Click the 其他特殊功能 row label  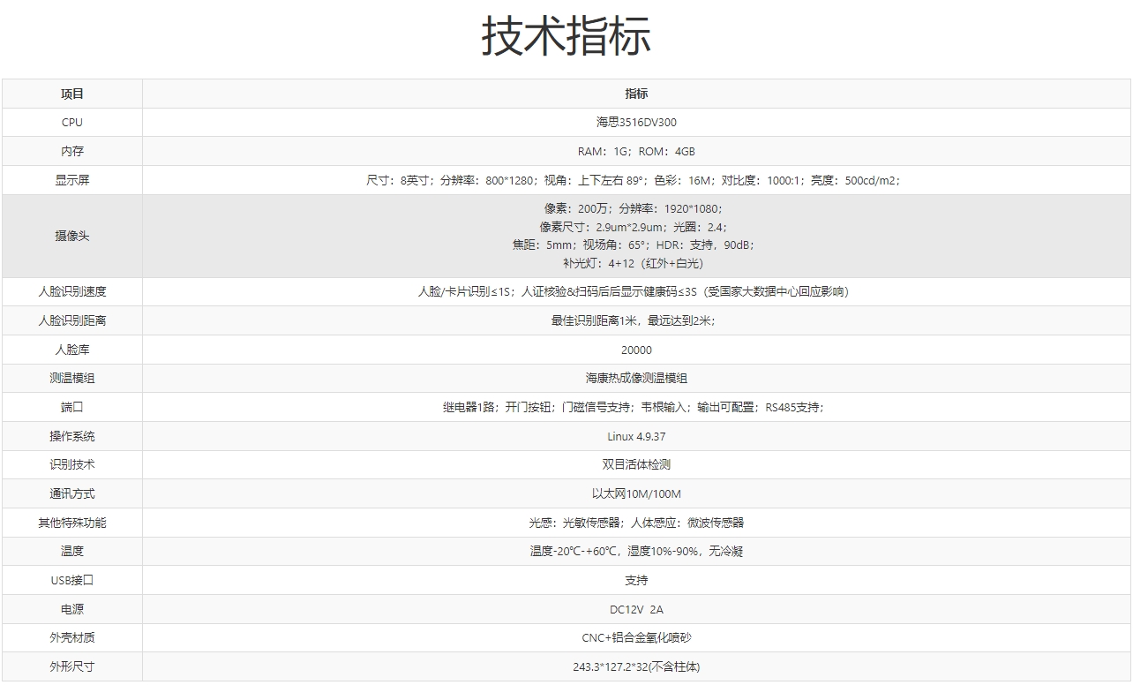[72, 523]
